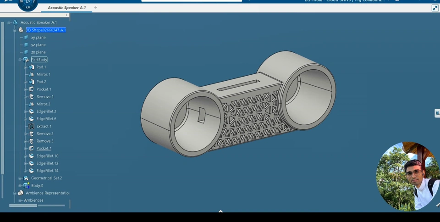Select the yz plane icon
Screen dimensions: 440x222
point(26,44)
